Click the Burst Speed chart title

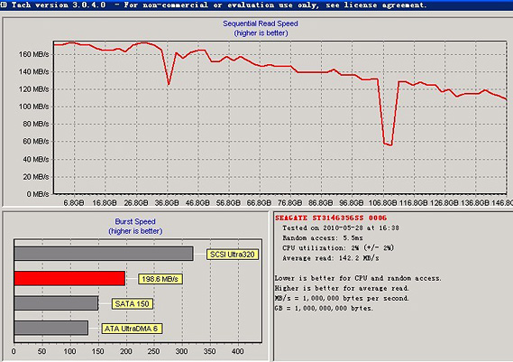[135, 221]
